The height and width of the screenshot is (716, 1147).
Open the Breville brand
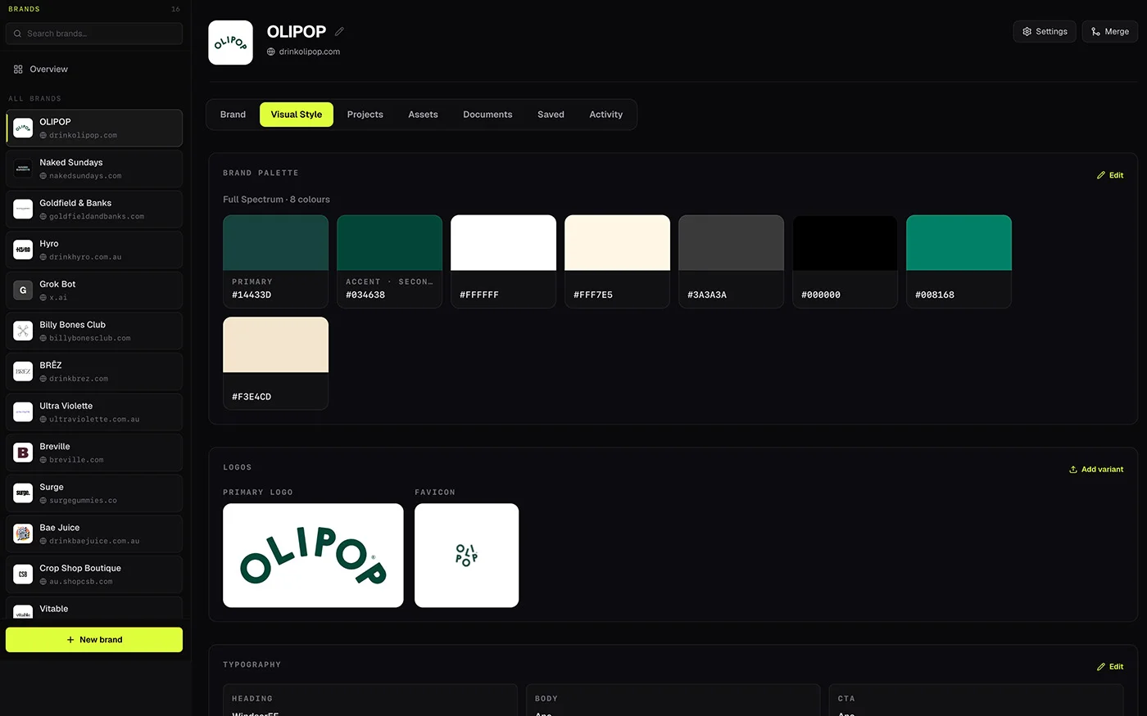pos(94,453)
